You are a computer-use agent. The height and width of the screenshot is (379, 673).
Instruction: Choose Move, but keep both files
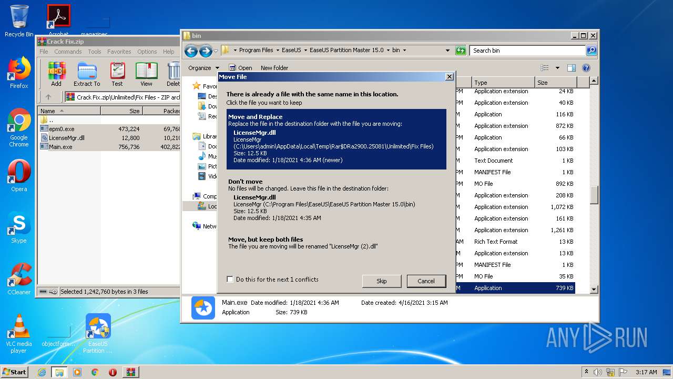pos(336,243)
